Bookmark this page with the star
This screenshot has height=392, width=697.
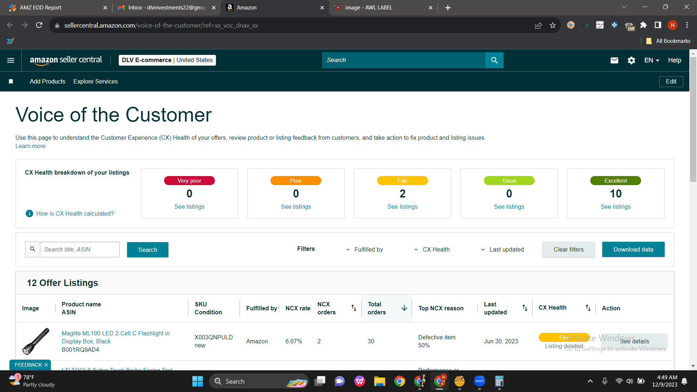pyautogui.click(x=553, y=25)
